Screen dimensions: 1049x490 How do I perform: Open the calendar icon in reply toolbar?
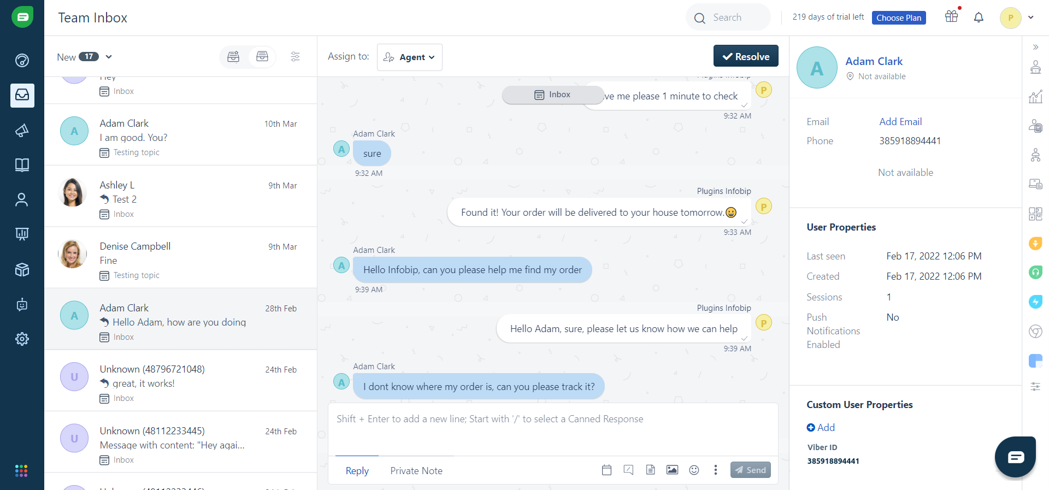[606, 470]
